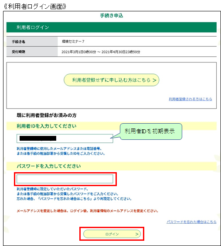Click the red email address change notice
The width and height of the screenshot is (221, 246).
click(88, 211)
